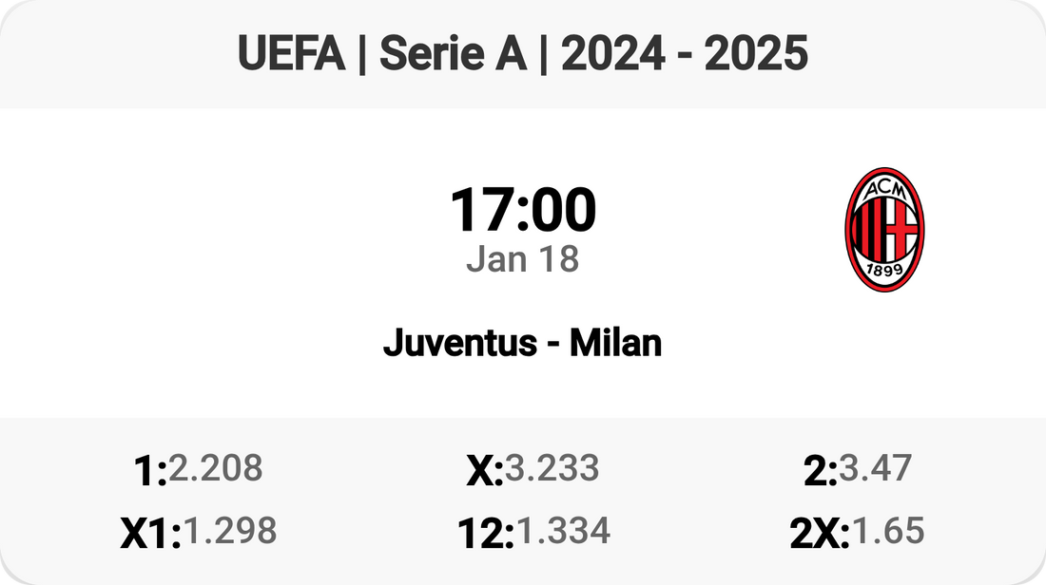Click the "12:" bet label

click(485, 534)
